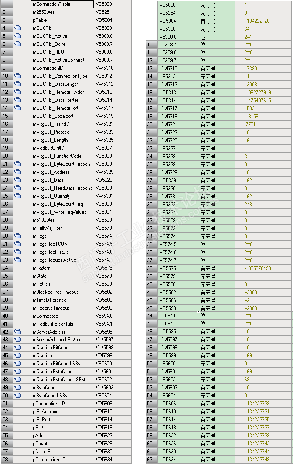The height and width of the screenshot is (465, 293).
Task: Click the value +134222748 for VD5634
Action: [x=257, y=460]
